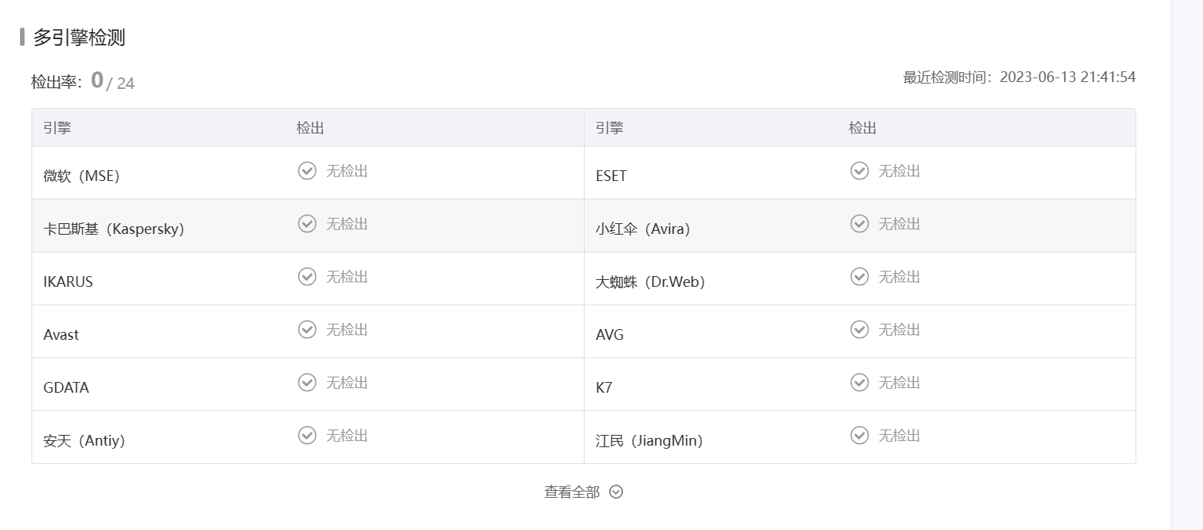Click the 查看全部 text link

point(572,492)
